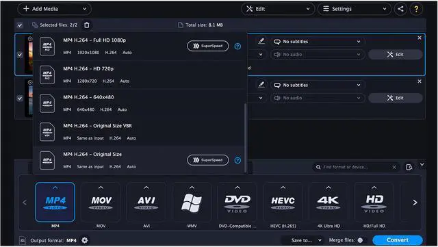Open the first file's No subtitles dropdown
The width and height of the screenshot is (438, 247).
pos(318,42)
